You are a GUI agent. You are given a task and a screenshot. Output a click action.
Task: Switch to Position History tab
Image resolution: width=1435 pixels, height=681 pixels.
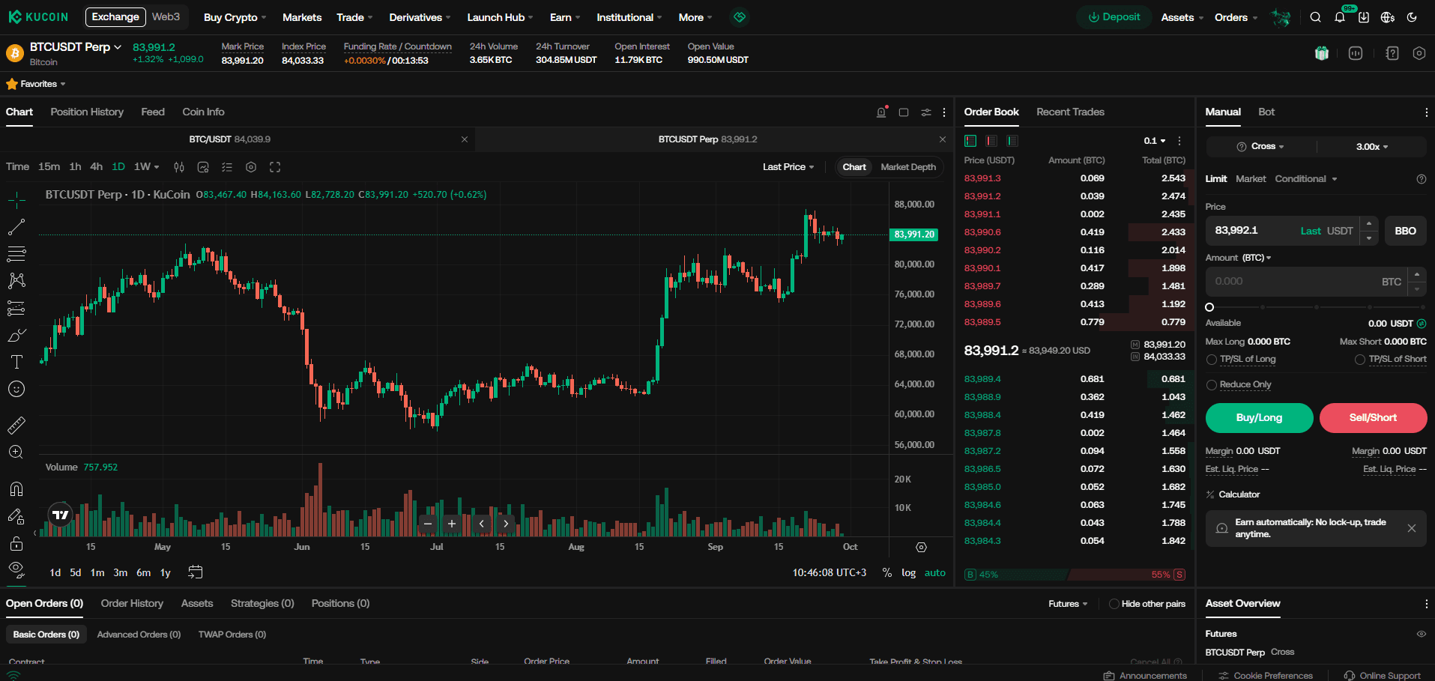(87, 112)
